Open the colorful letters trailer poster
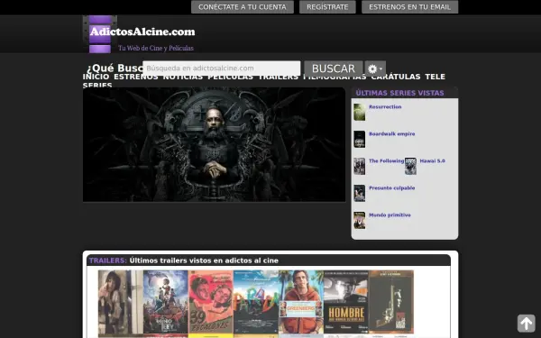Image resolution: width=541 pixels, height=338 pixels. click(x=256, y=303)
